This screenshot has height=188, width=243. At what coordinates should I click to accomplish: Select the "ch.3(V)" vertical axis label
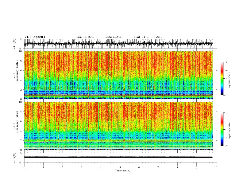pos(15,158)
